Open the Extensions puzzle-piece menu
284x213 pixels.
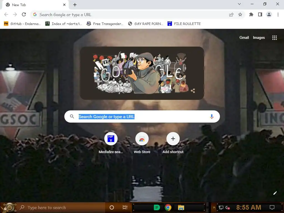[251, 14]
